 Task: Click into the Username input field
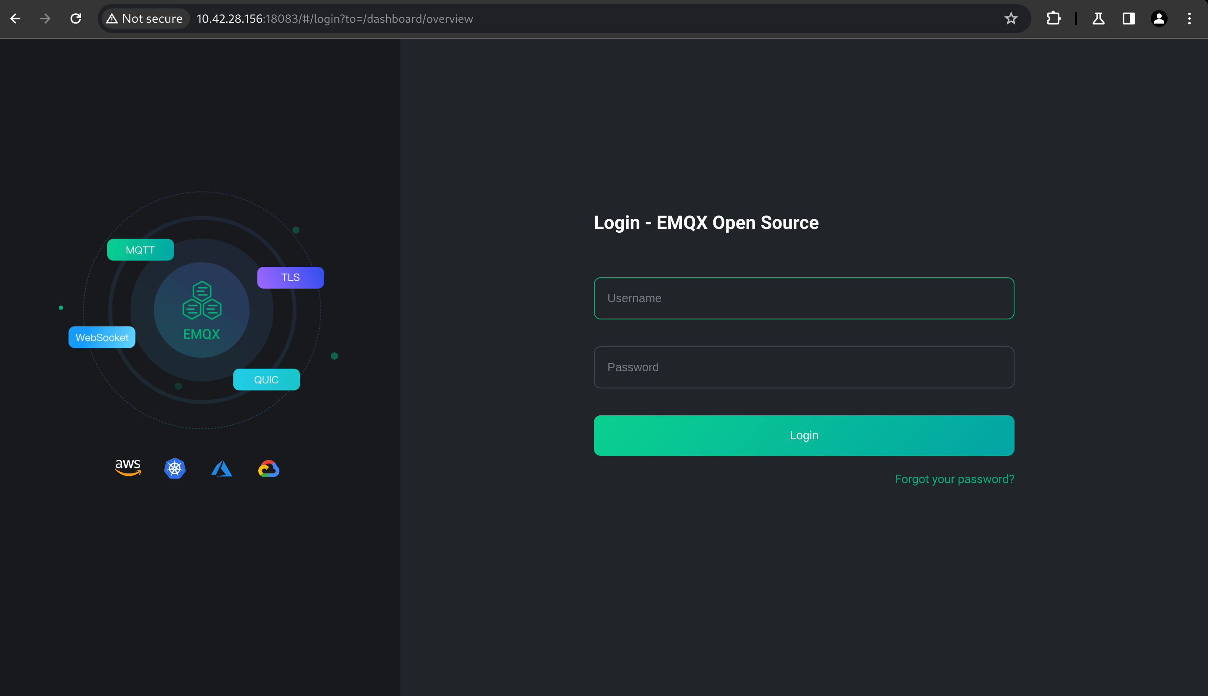click(x=803, y=298)
